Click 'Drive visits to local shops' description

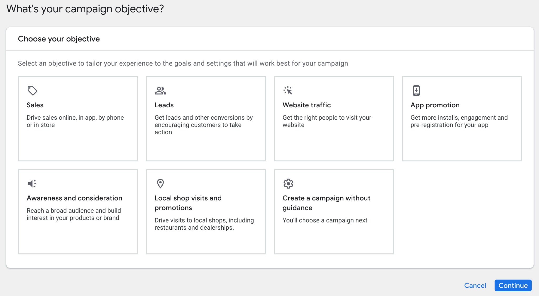pyautogui.click(x=204, y=224)
